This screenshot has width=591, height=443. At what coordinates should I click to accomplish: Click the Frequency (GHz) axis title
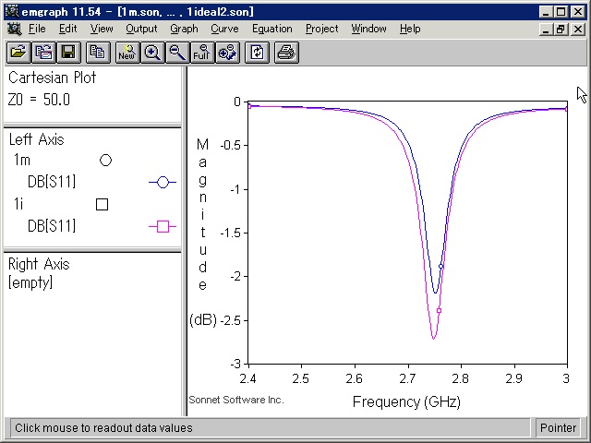[406, 402]
